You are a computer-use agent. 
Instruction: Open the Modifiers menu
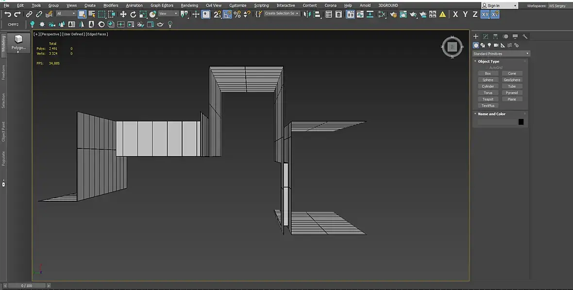(x=111, y=5)
